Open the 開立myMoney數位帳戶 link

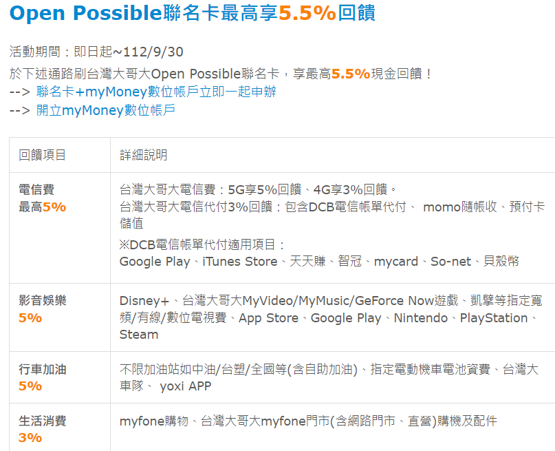click(x=105, y=110)
